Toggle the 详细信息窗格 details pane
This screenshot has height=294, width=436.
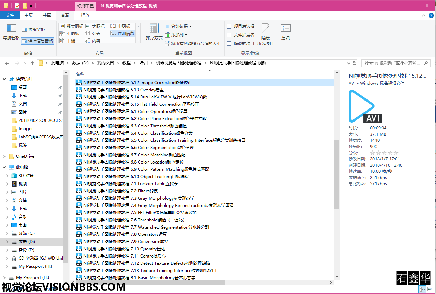(x=37, y=41)
